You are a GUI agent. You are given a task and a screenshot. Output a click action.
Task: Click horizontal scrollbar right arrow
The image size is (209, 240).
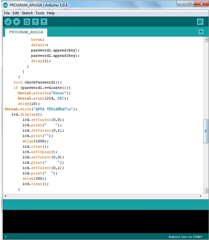201,196
